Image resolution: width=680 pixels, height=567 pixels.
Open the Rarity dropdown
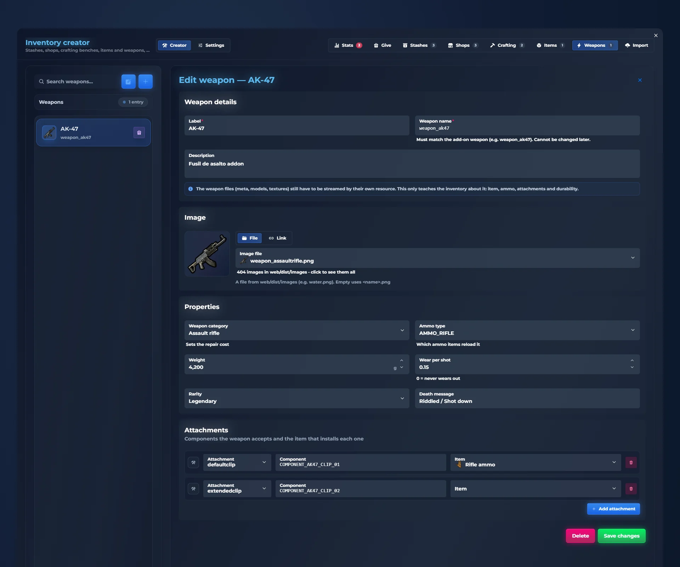pos(297,398)
